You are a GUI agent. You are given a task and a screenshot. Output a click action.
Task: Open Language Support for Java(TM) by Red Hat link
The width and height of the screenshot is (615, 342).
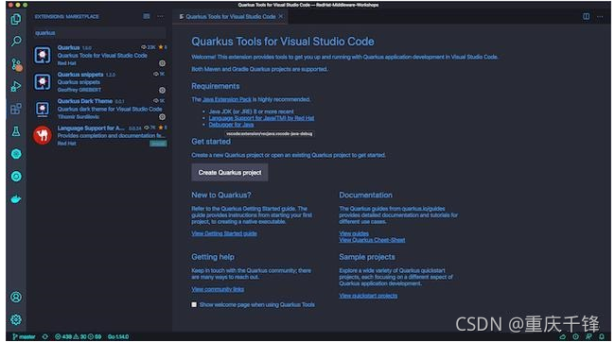point(261,118)
